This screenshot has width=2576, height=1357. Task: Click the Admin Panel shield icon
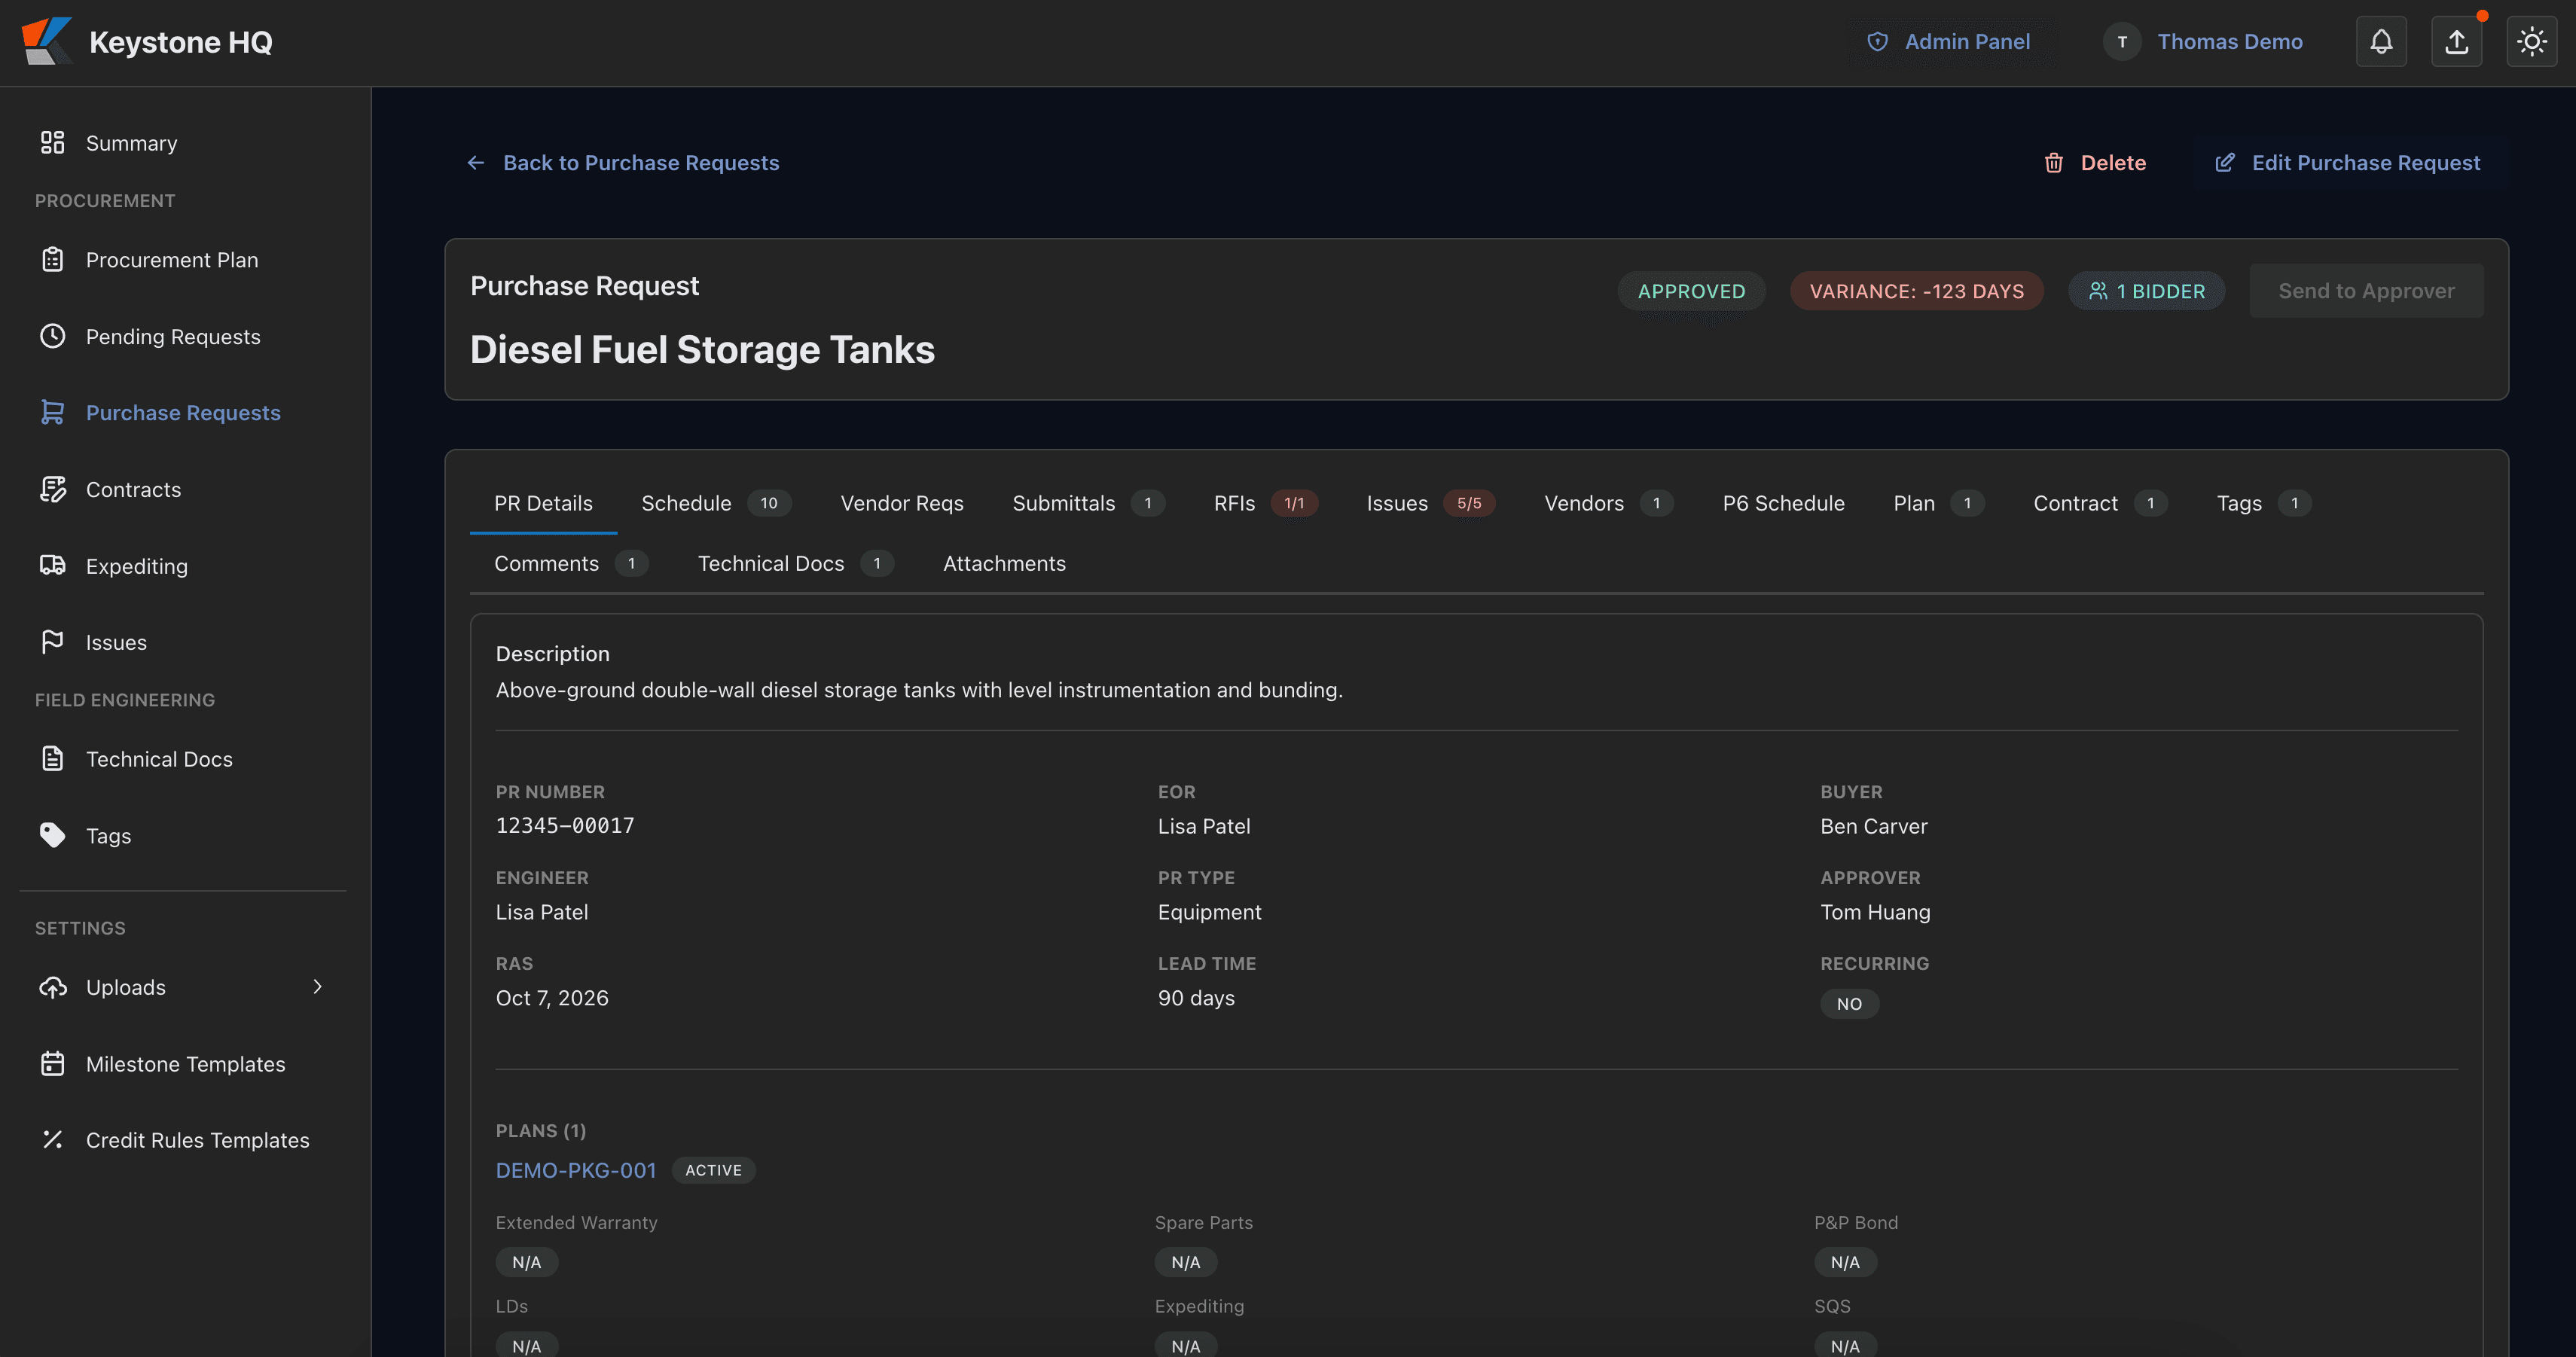pyautogui.click(x=1877, y=41)
